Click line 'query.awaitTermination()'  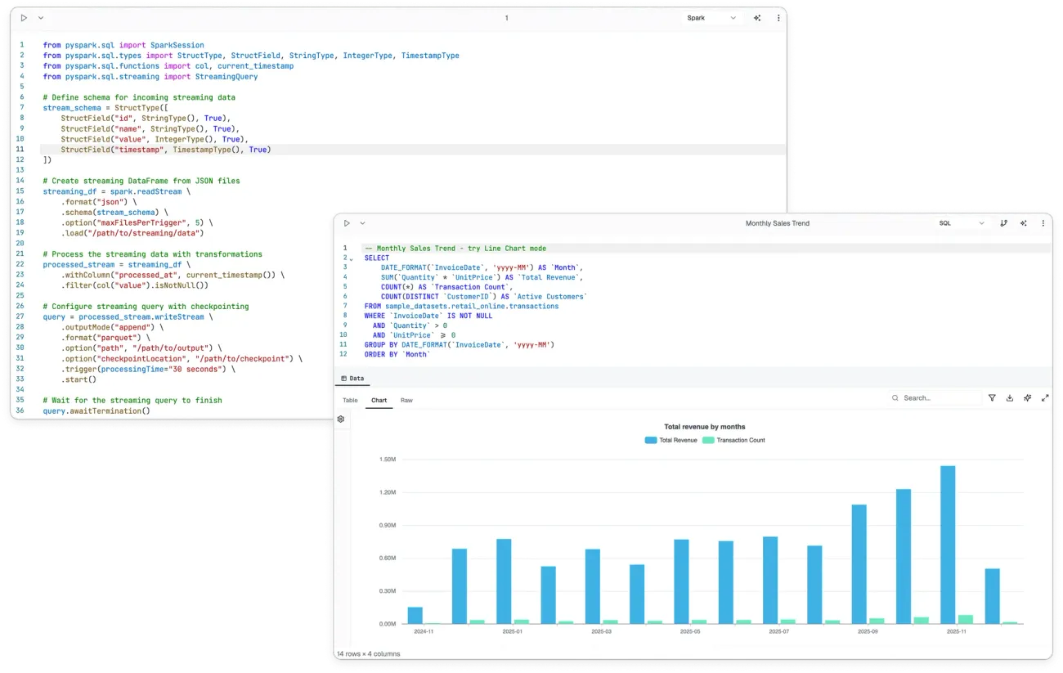tap(96, 411)
